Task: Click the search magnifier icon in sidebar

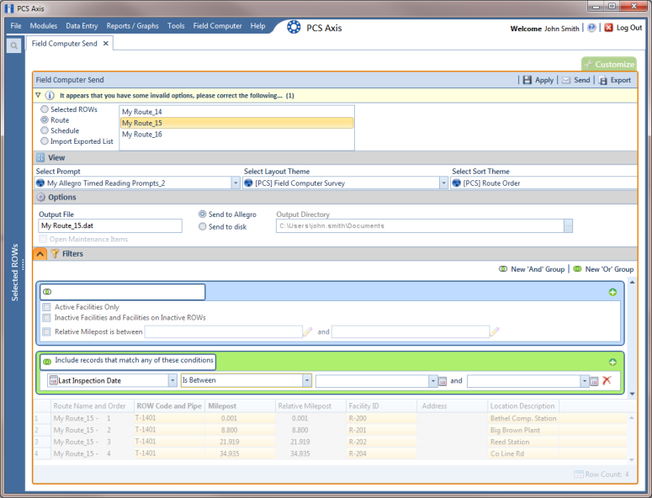Action: click(x=13, y=45)
